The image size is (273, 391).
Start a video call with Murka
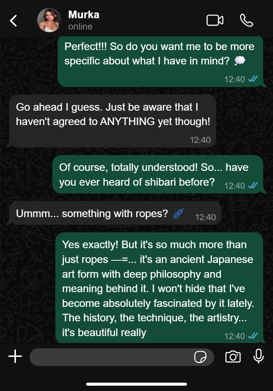tap(215, 20)
